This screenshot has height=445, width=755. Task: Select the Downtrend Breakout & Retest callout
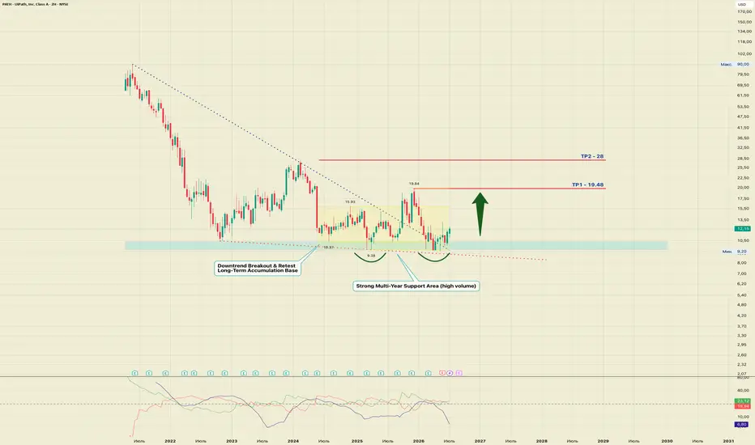[258, 269]
